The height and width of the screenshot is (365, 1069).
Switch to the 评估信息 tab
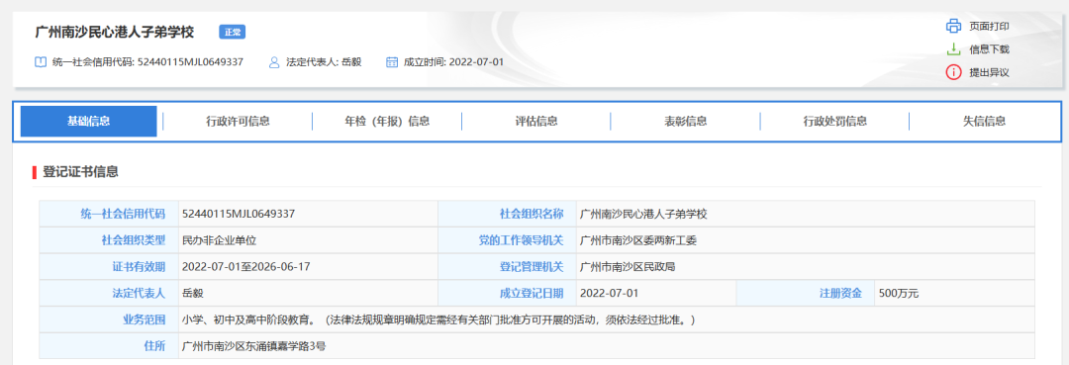pyautogui.click(x=536, y=122)
